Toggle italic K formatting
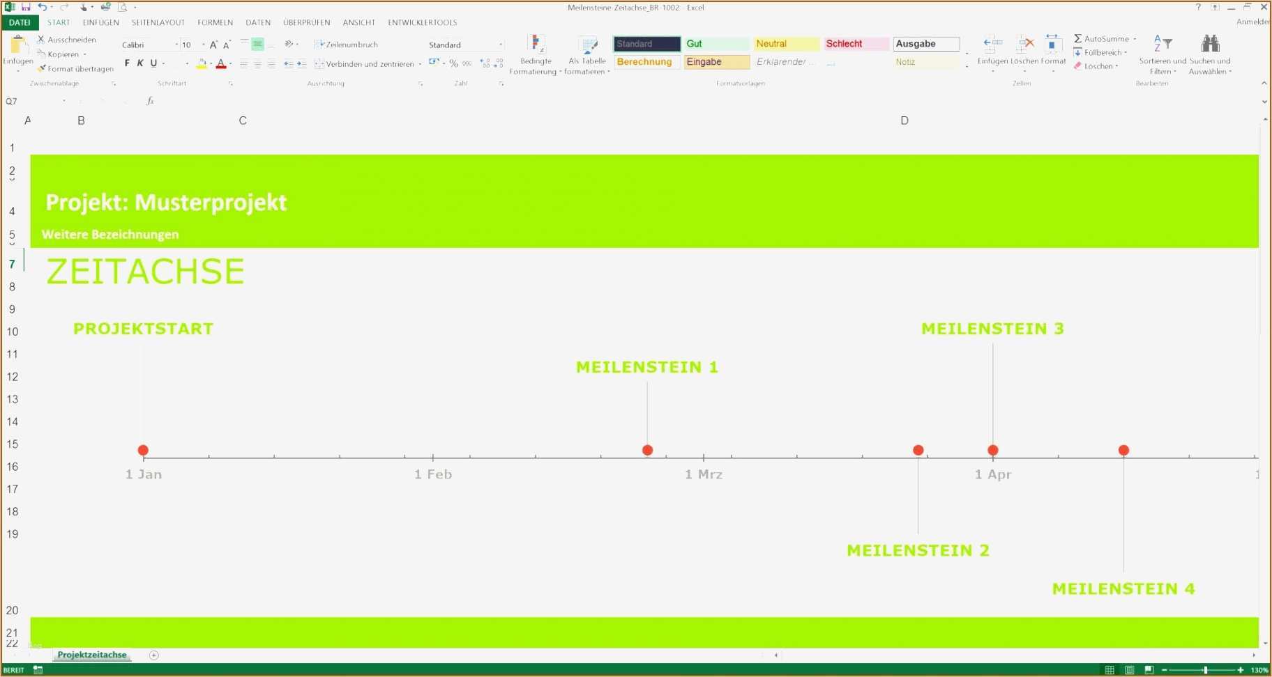 point(140,63)
